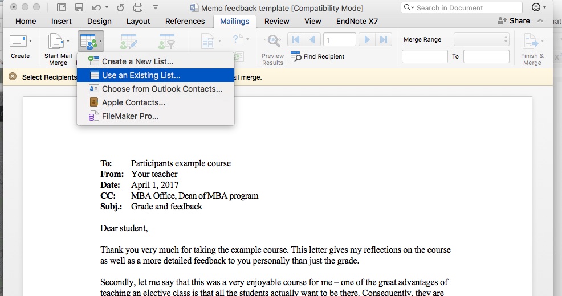The height and width of the screenshot is (296, 562).
Task: Click the Undo arrow icon
Action: [x=96, y=8]
